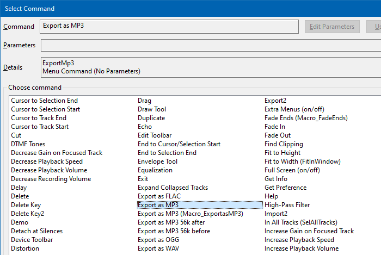Select the Delete command
This screenshot has width=381, height=255.
point(20,196)
